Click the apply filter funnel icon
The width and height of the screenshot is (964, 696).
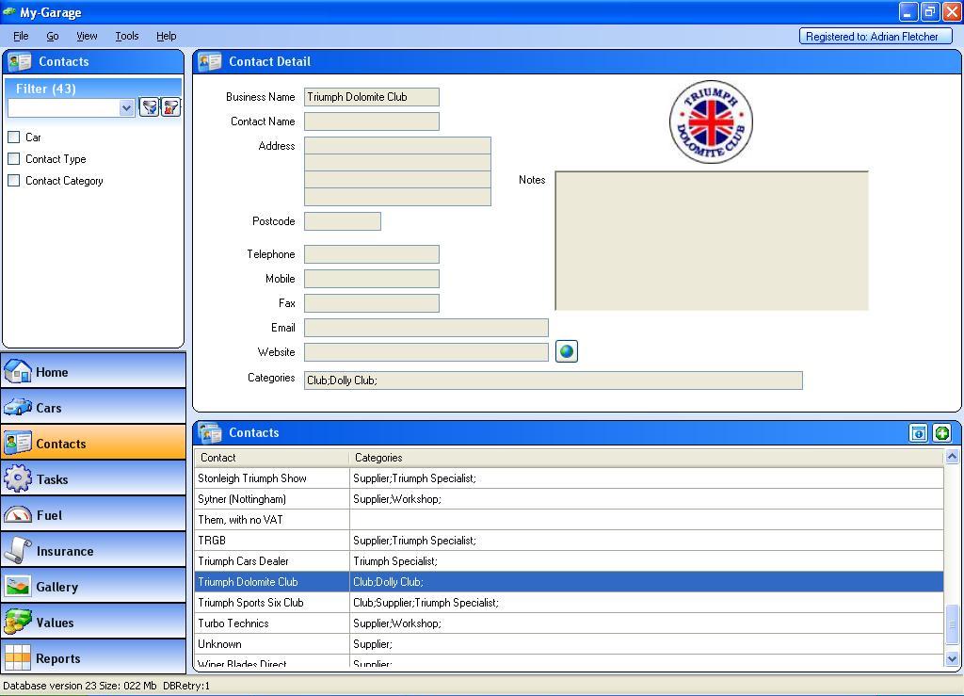click(149, 107)
